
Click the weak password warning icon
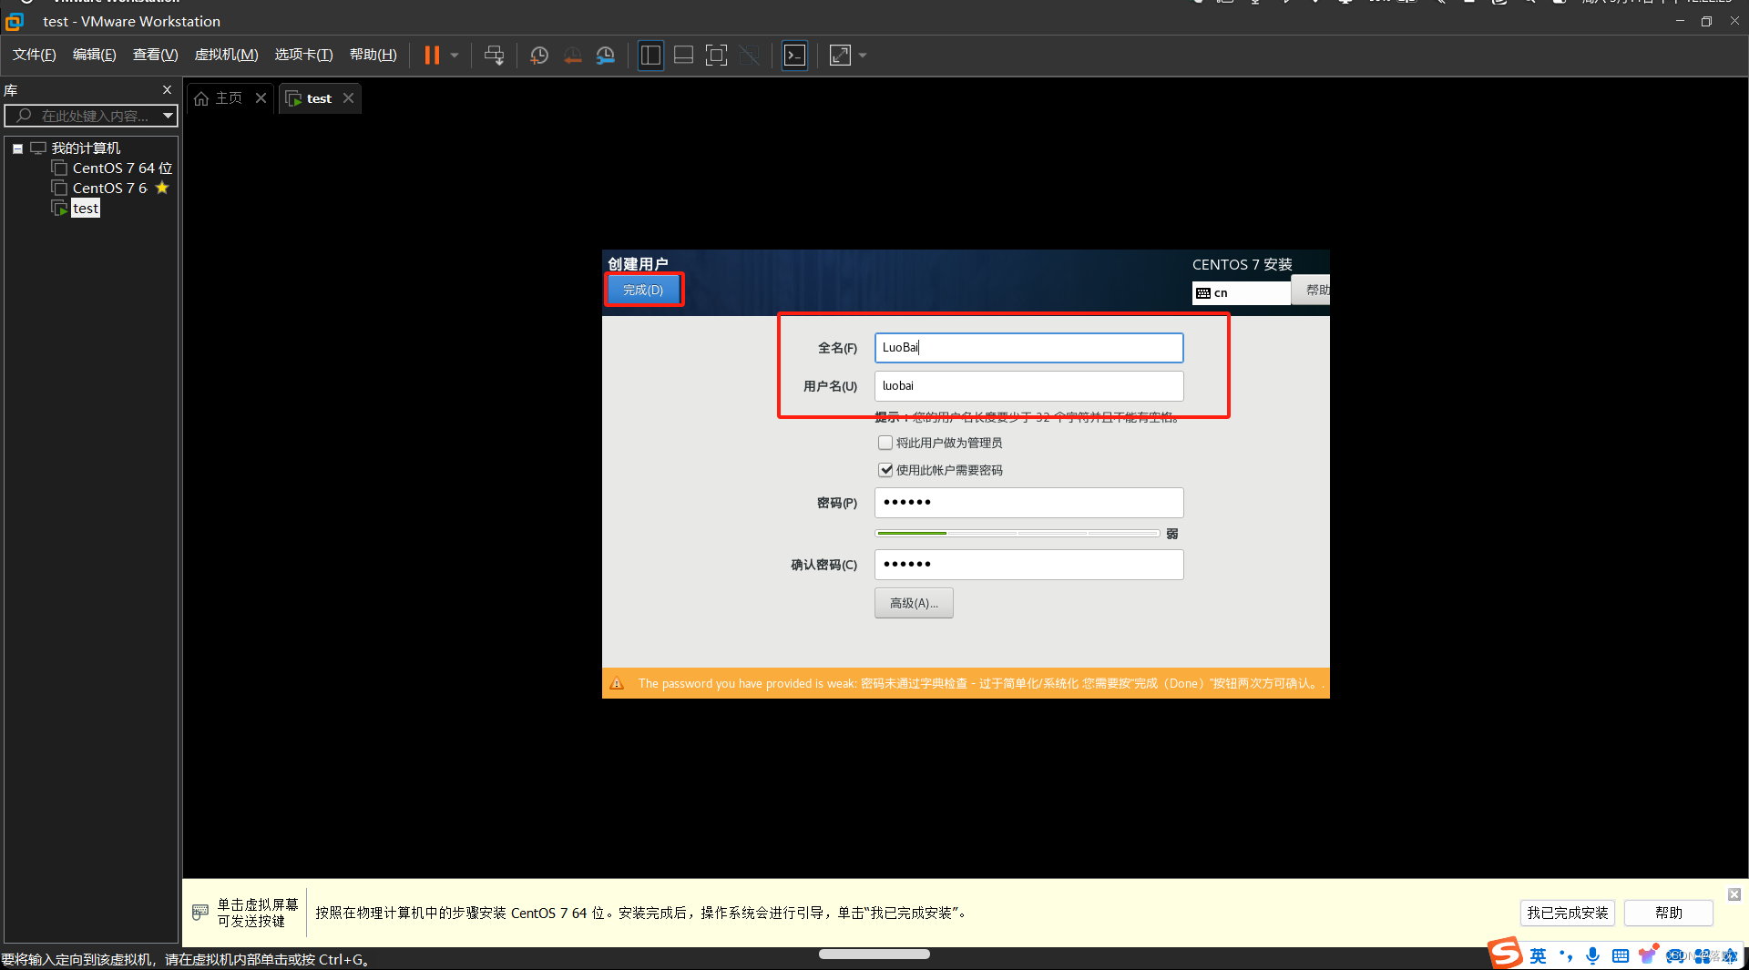click(x=617, y=683)
